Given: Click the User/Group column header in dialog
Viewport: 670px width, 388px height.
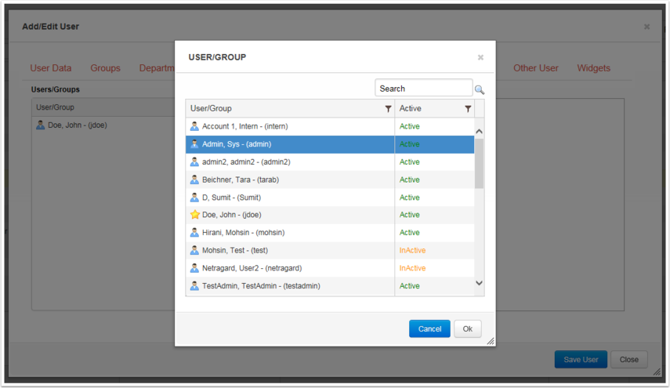Looking at the screenshot, I should pyautogui.click(x=290, y=108).
